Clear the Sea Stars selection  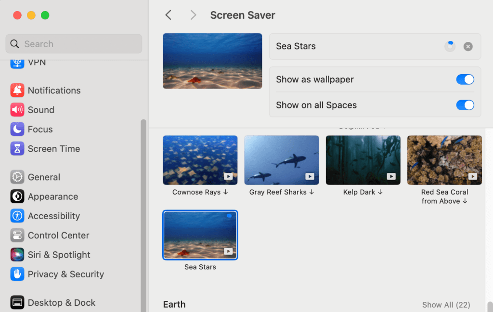[468, 46]
